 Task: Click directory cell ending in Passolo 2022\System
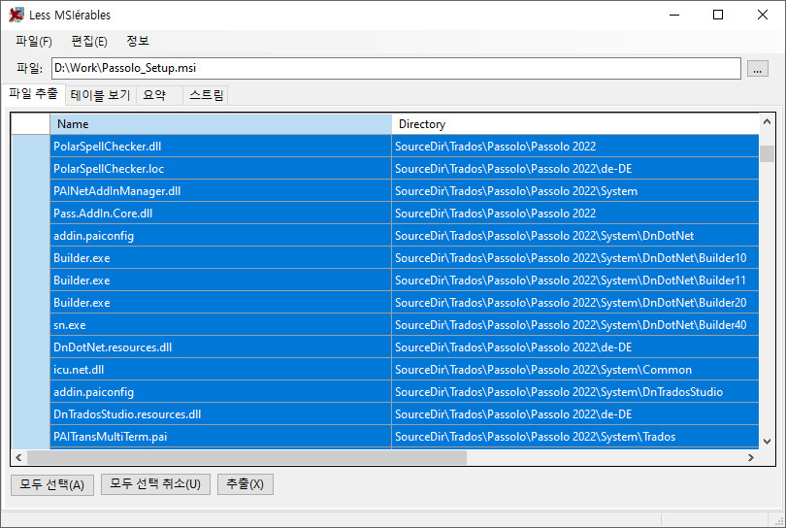click(575, 191)
